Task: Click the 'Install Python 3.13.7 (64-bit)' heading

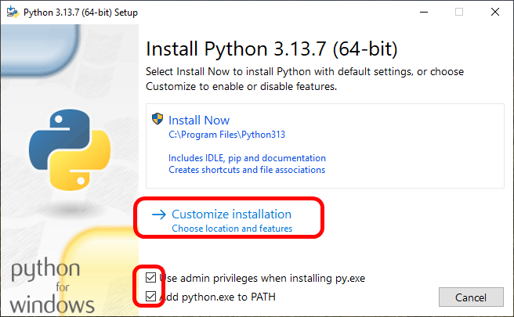Action: coord(272,49)
